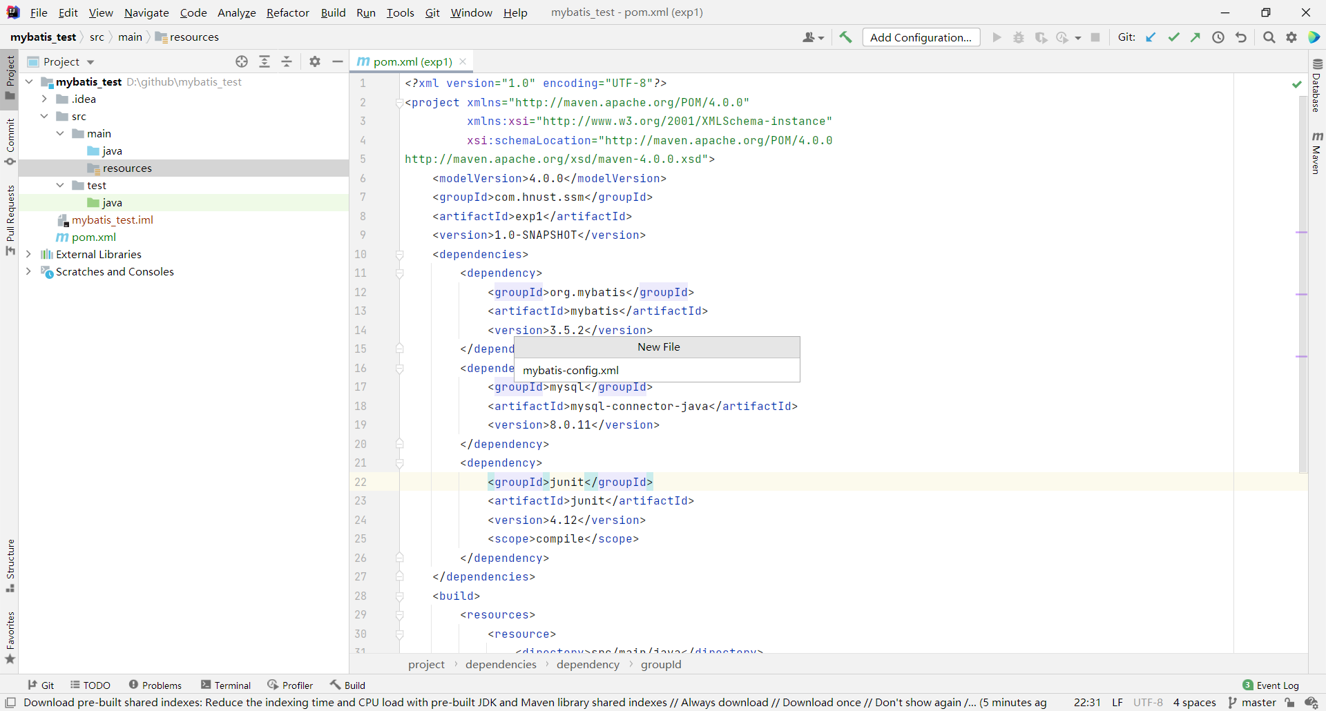
Task: Toggle the Pull Requests sidebar tab
Action: [x=10, y=220]
